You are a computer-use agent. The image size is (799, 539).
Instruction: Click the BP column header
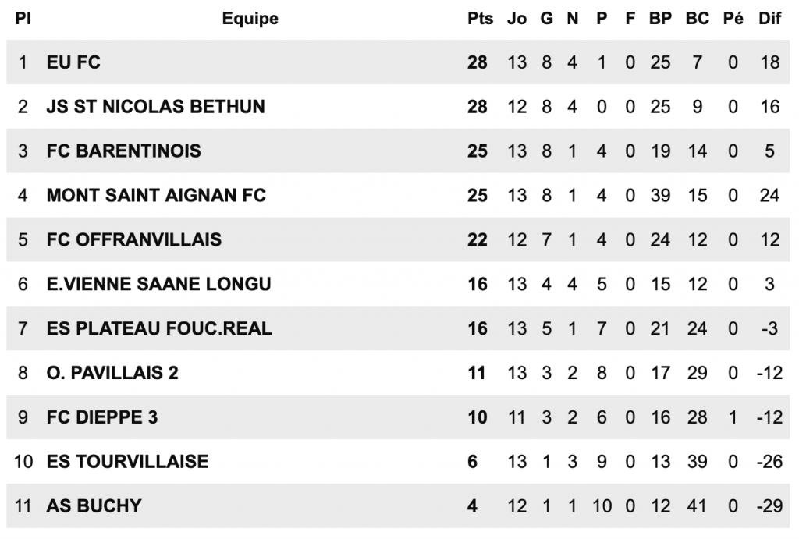(x=660, y=19)
